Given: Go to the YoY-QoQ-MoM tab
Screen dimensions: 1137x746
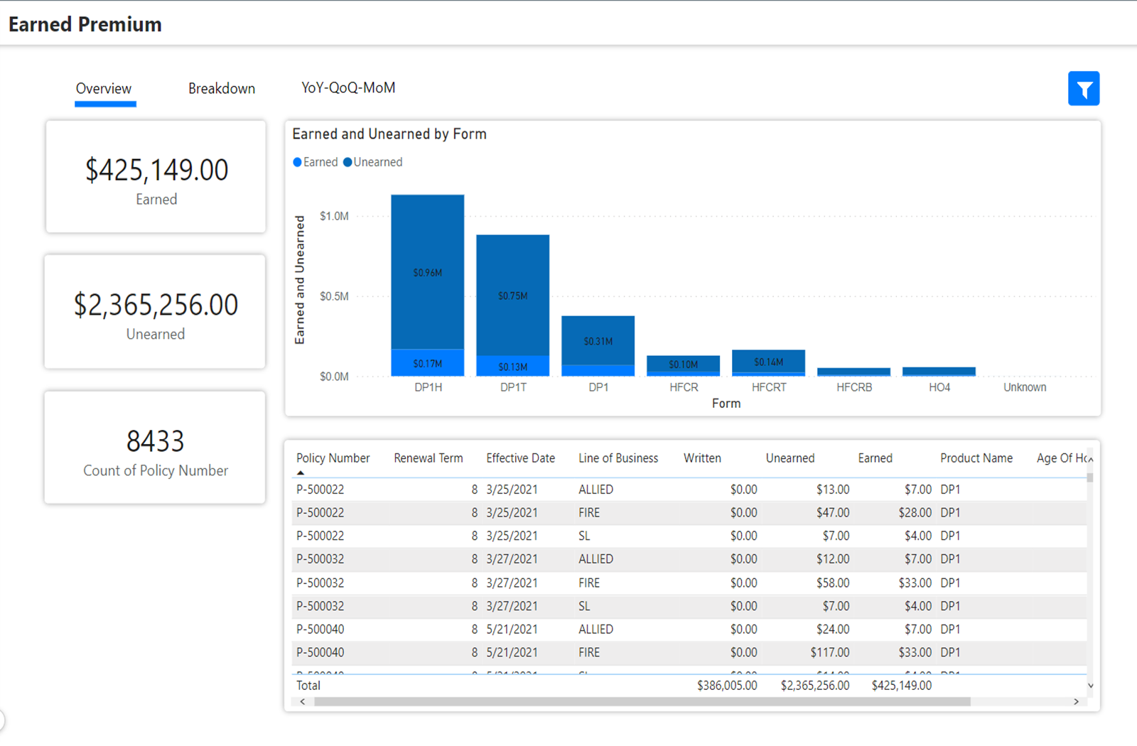Looking at the screenshot, I should click(x=348, y=88).
